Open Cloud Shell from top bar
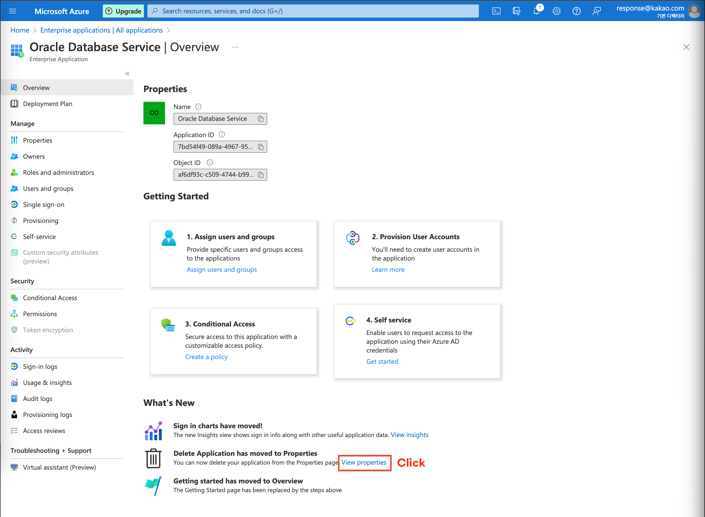705x517 pixels. pos(496,11)
